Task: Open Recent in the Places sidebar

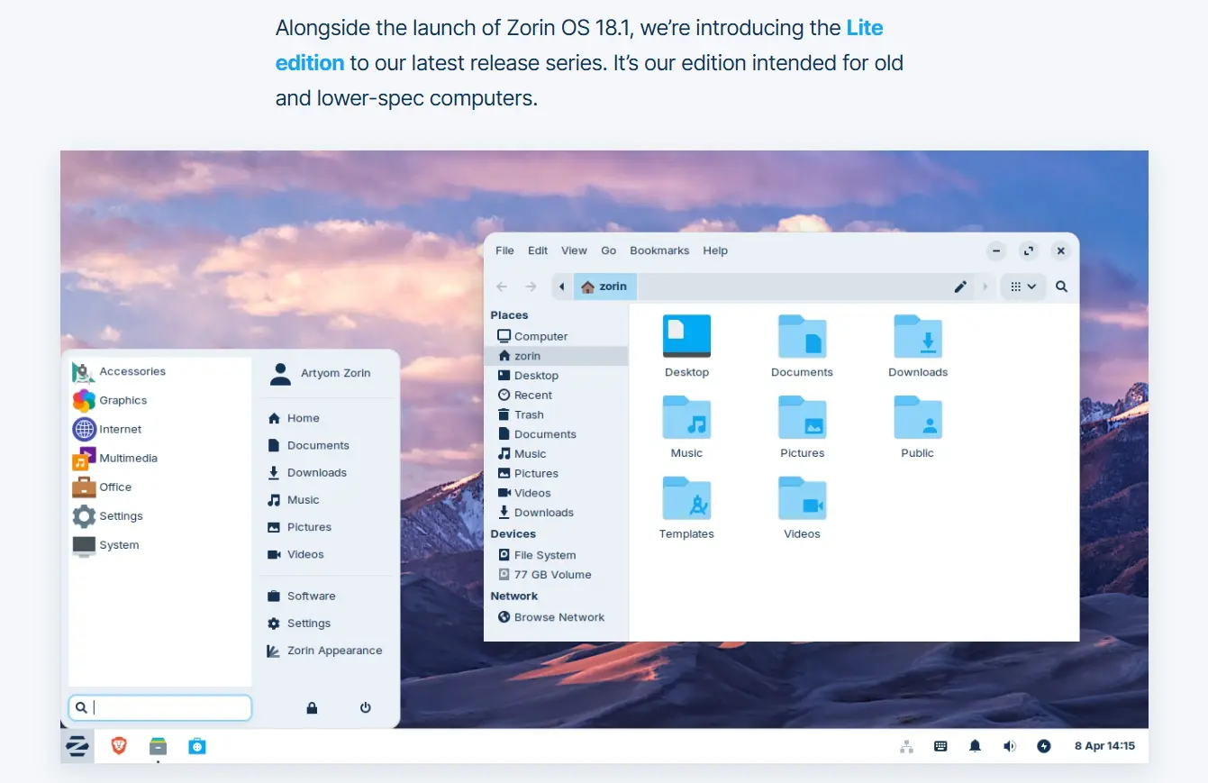Action: point(557,395)
